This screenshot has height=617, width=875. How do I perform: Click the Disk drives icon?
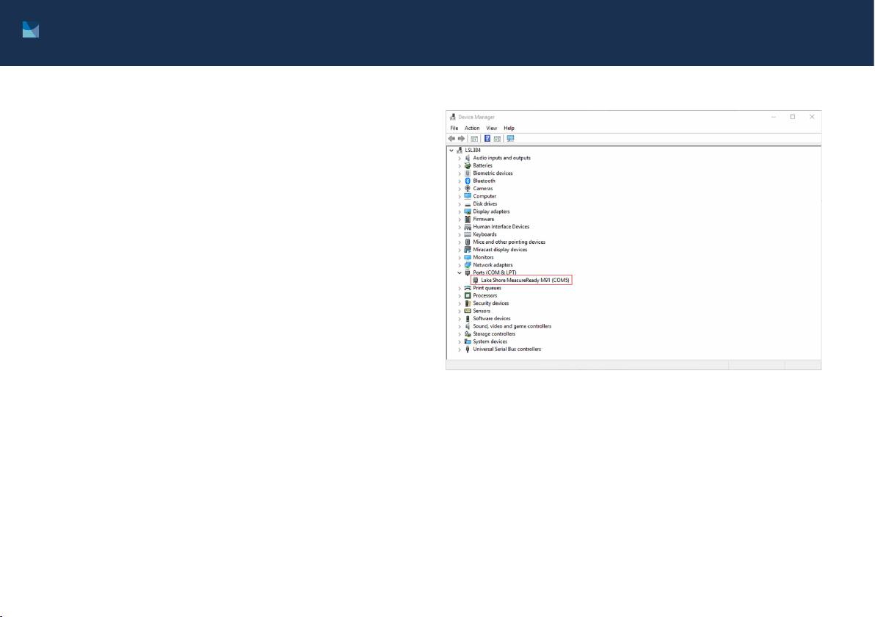(x=468, y=203)
